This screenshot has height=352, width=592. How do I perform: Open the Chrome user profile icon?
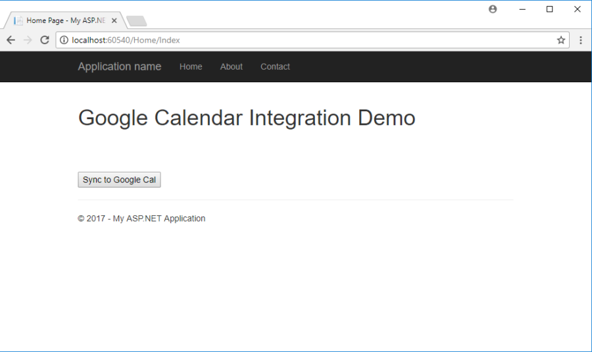(x=493, y=9)
